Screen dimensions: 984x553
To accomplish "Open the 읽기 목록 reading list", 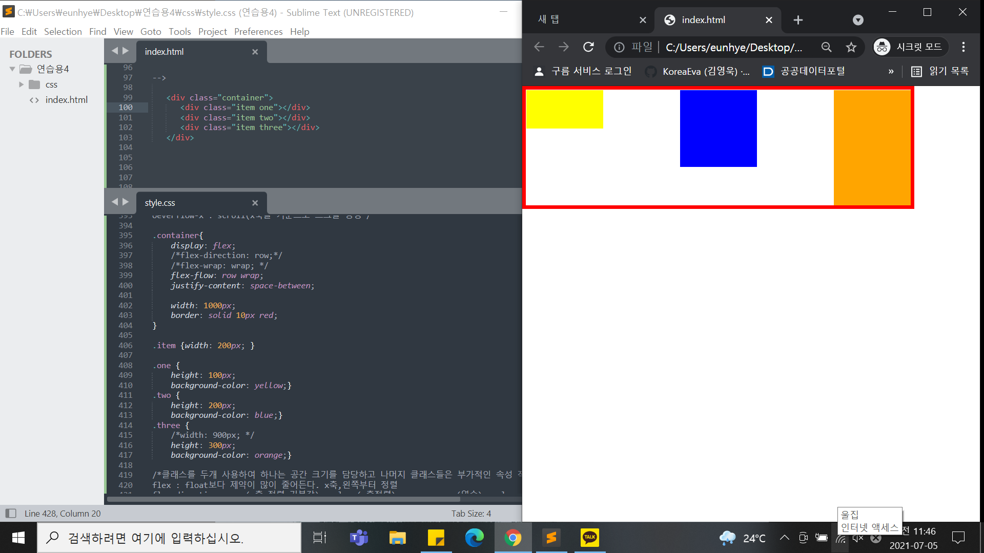I will 940,71.
